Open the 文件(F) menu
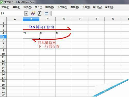This screenshot has width=129, height=97. pyautogui.click(x=5, y=7)
